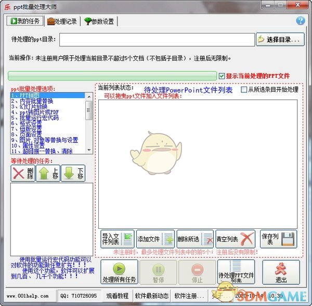Select option 2、内容批量替换

click(47, 101)
